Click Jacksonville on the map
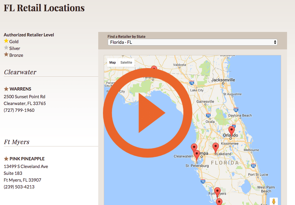The width and height of the screenshot is (295, 205). pyautogui.click(x=223, y=80)
